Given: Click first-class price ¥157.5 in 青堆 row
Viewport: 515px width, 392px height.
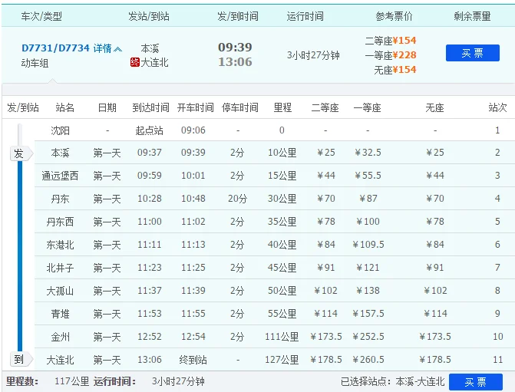Looking at the screenshot, I should click(x=368, y=314).
